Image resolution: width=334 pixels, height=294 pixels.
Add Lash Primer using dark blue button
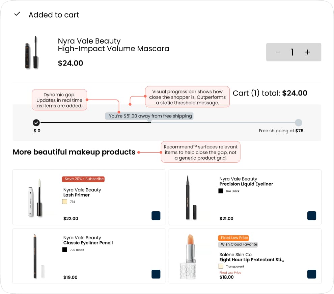click(156, 216)
